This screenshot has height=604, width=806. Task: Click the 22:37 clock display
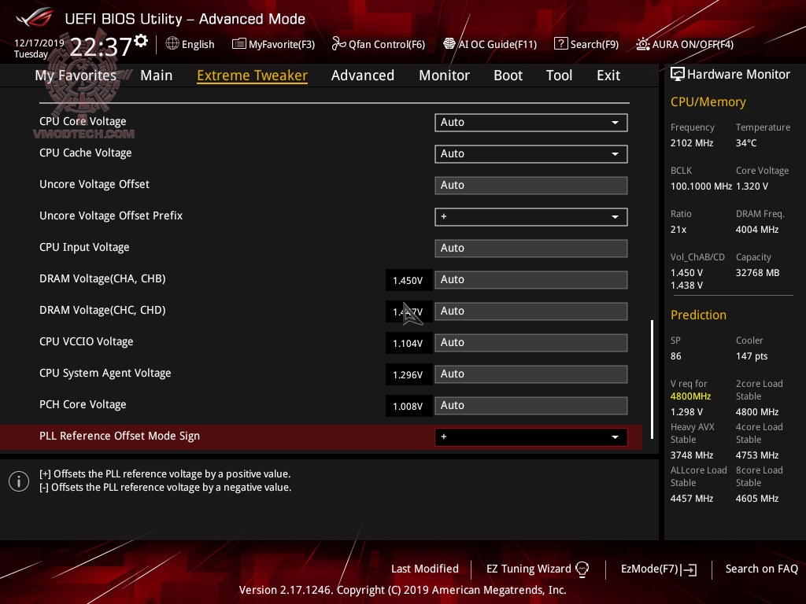101,46
